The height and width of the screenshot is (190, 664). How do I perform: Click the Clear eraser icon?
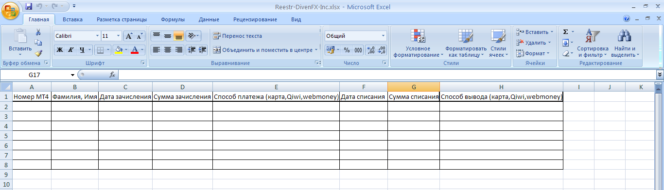(566, 53)
